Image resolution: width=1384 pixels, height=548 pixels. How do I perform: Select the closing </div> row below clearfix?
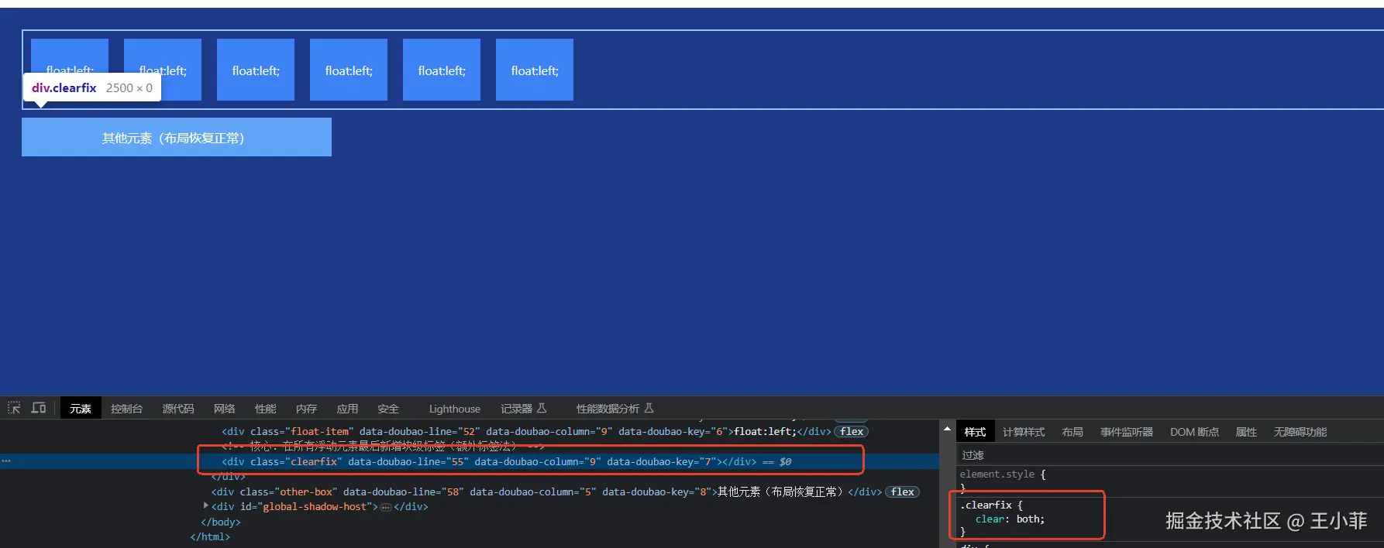tap(229, 476)
